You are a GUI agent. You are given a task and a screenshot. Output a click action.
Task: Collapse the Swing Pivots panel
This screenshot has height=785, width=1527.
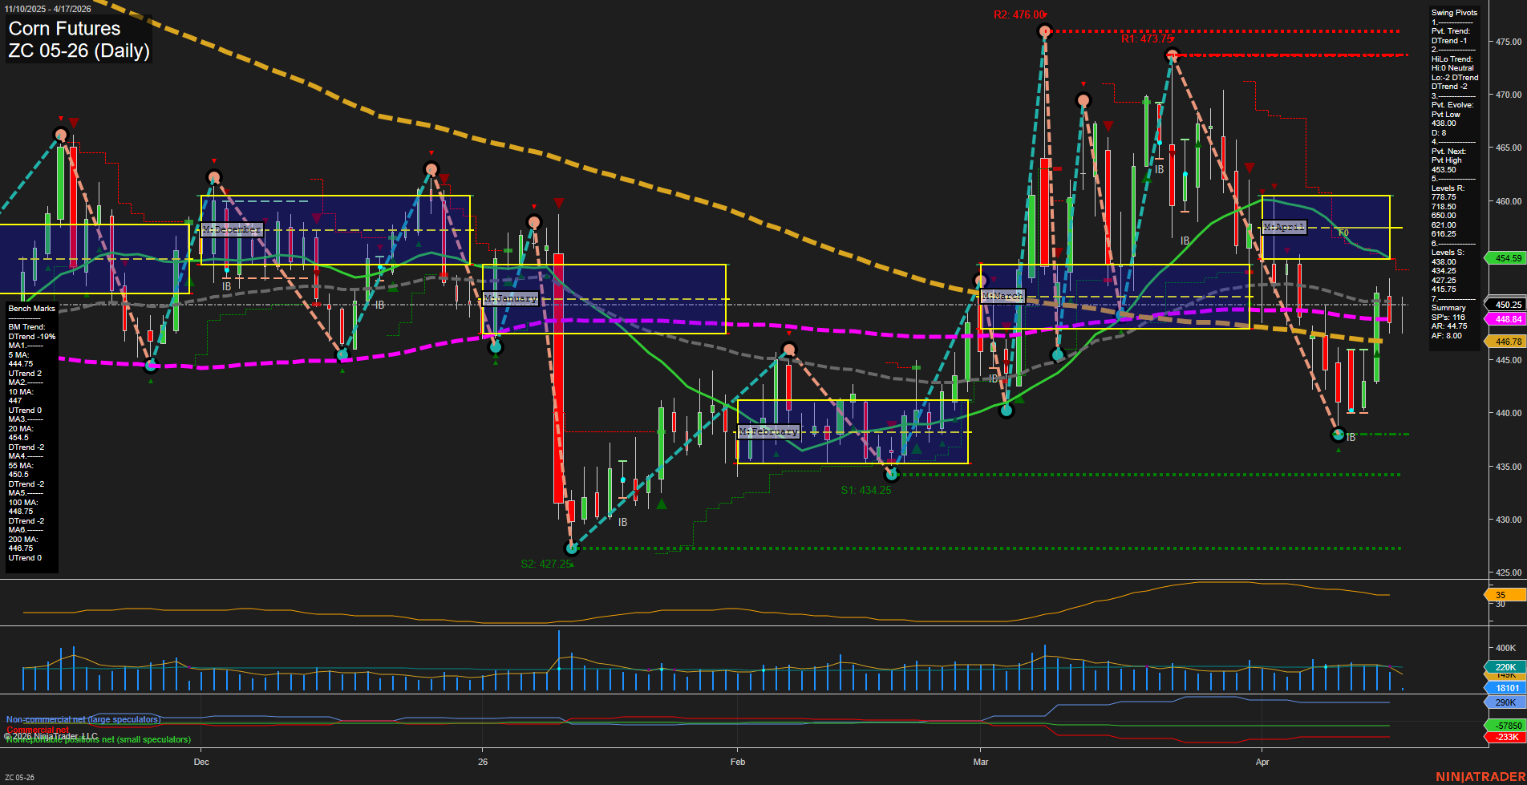tap(1452, 12)
